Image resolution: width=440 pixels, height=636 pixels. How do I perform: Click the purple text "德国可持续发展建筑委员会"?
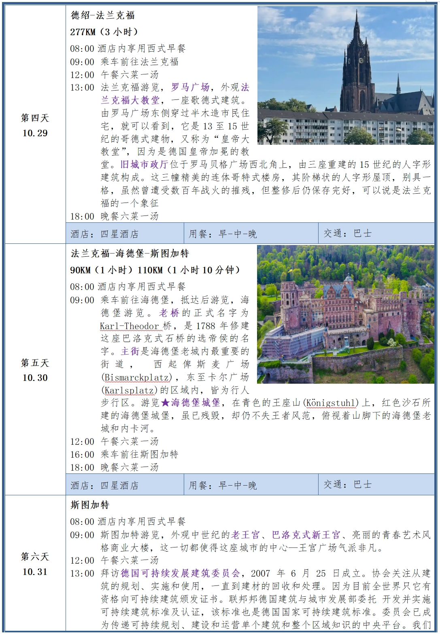tap(181, 573)
